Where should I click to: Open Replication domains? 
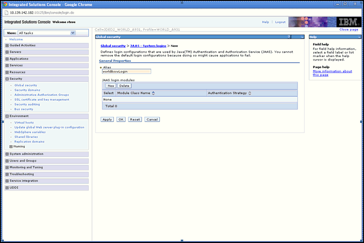pos(29,142)
